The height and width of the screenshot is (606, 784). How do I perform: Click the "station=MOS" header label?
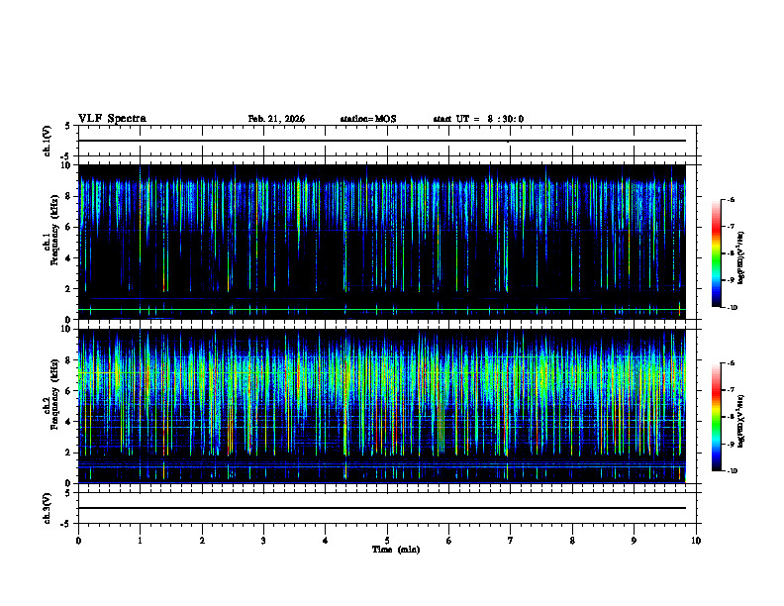tap(368, 119)
